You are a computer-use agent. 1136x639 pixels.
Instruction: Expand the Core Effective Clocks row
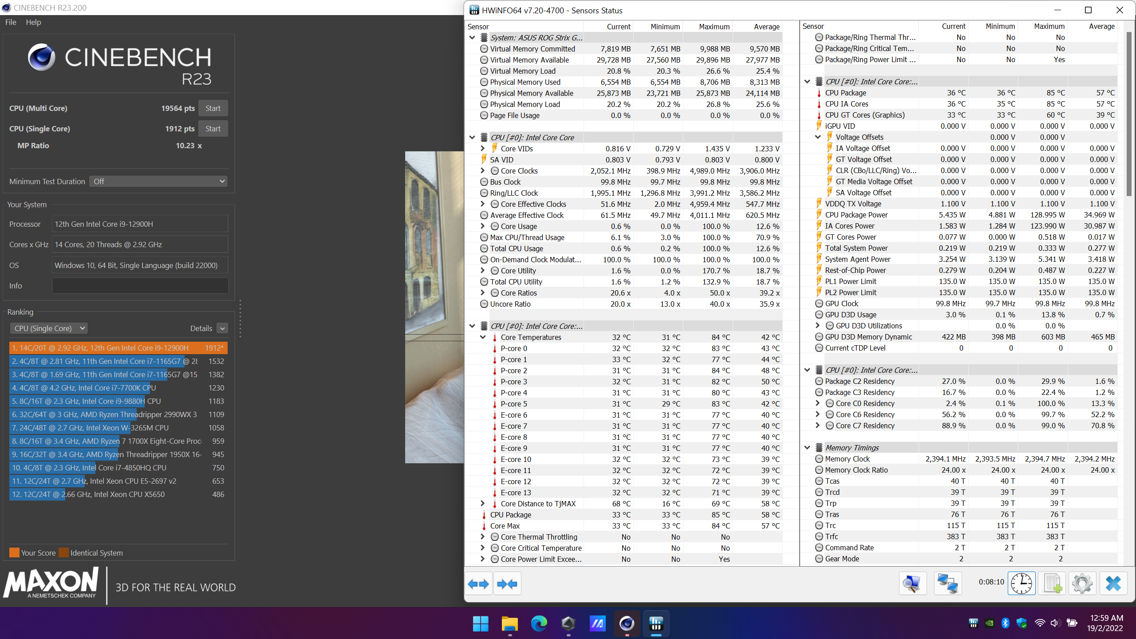coord(483,204)
